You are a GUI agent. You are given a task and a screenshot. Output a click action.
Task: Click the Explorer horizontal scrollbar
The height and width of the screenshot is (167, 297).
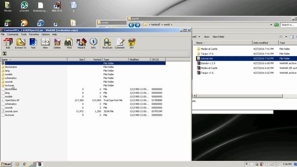(239, 96)
